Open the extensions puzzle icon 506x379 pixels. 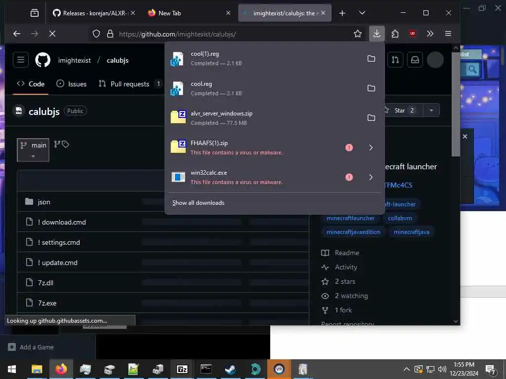click(x=395, y=34)
